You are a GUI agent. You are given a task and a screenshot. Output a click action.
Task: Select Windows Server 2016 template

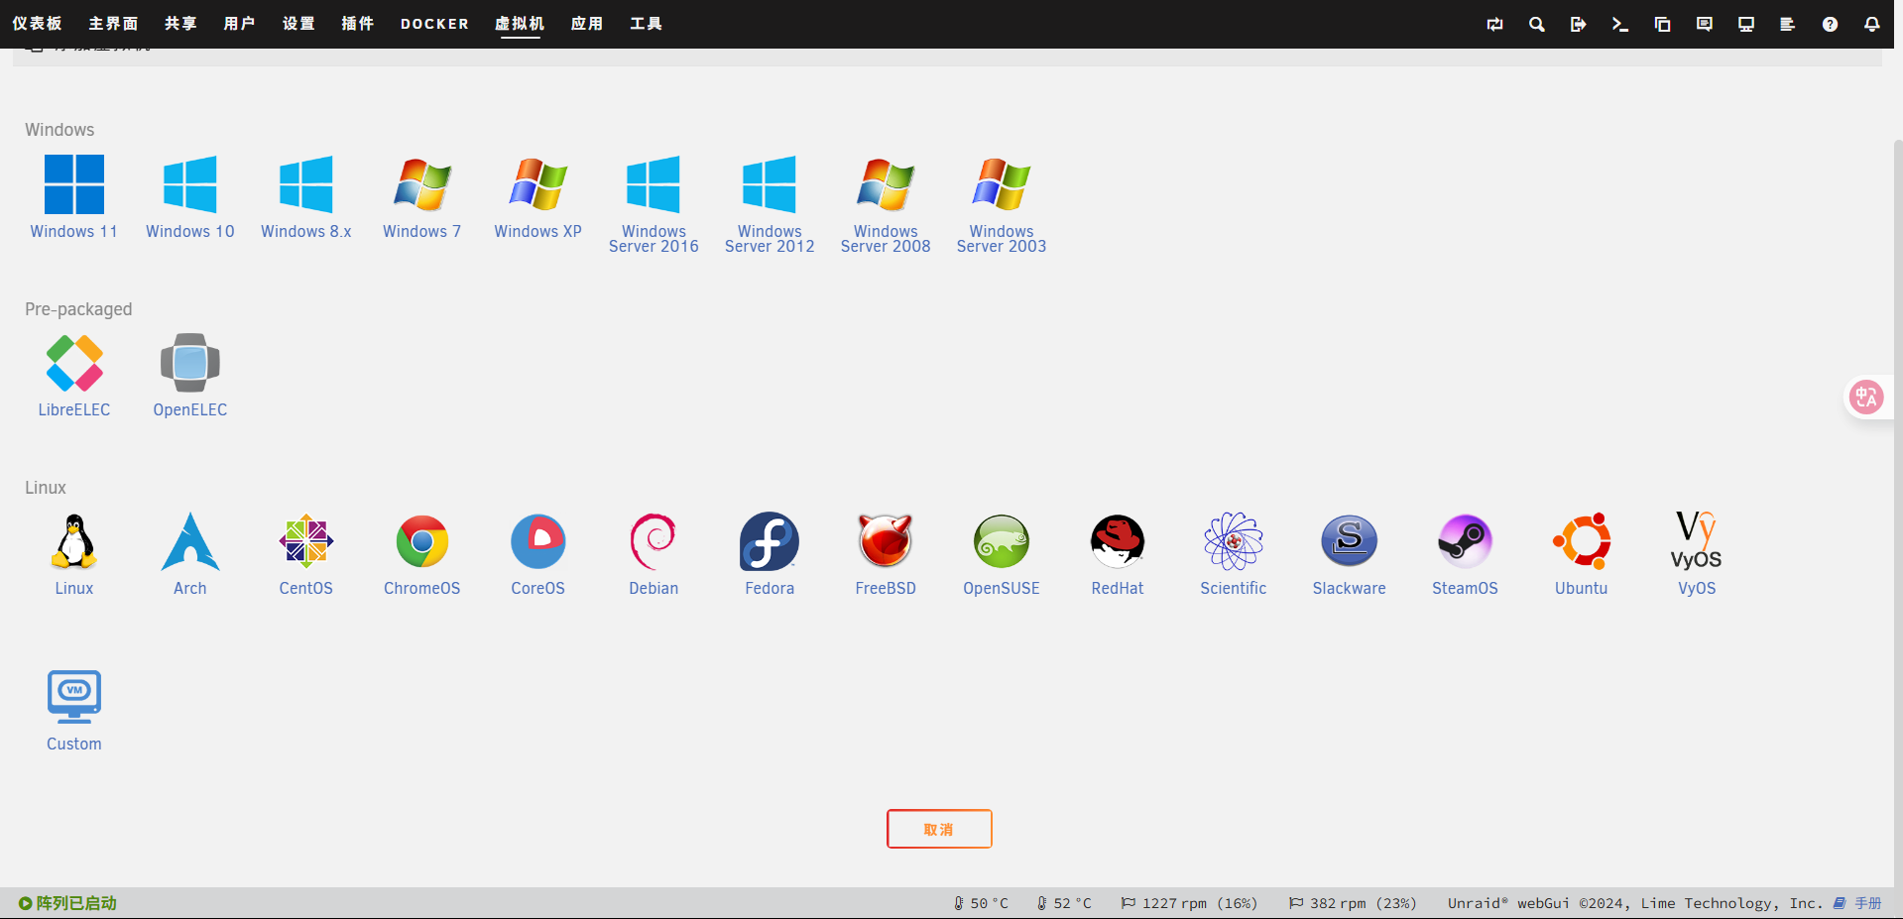654,204
